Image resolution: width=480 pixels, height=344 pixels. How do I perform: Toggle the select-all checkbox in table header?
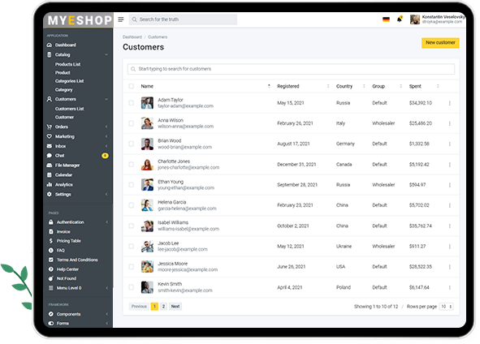pyautogui.click(x=132, y=86)
